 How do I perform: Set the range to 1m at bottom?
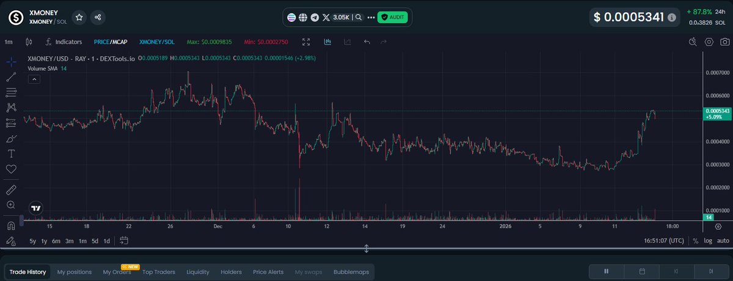[x=82, y=241]
